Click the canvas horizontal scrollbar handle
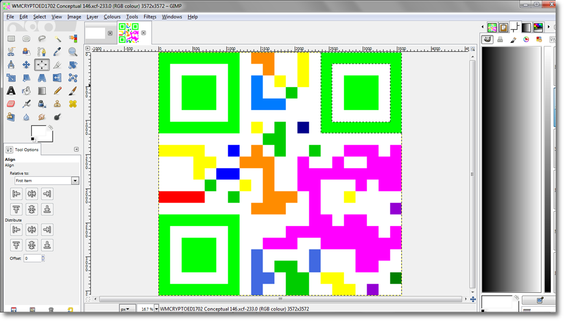This screenshot has height=321, width=564. (280, 299)
